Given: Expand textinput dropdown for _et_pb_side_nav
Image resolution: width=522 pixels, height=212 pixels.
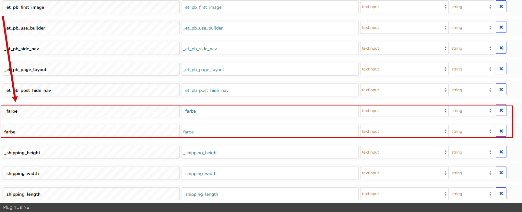Looking at the screenshot, I should (404, 48).
